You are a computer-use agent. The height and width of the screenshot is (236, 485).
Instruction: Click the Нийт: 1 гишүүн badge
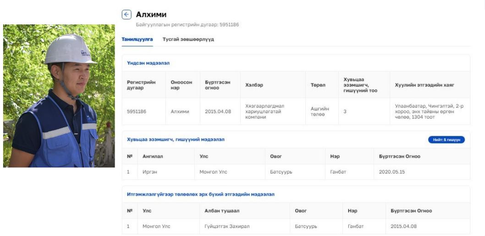pyautogui.click(x=446, y=139)
